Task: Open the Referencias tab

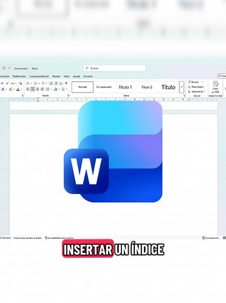Action: (19, 76)
